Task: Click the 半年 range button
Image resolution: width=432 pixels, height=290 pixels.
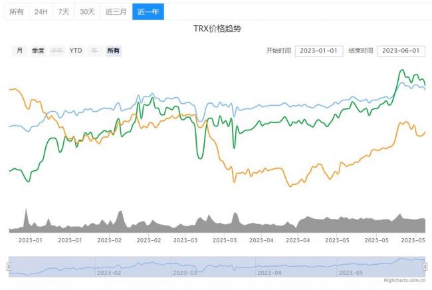Action: [56, 51]
